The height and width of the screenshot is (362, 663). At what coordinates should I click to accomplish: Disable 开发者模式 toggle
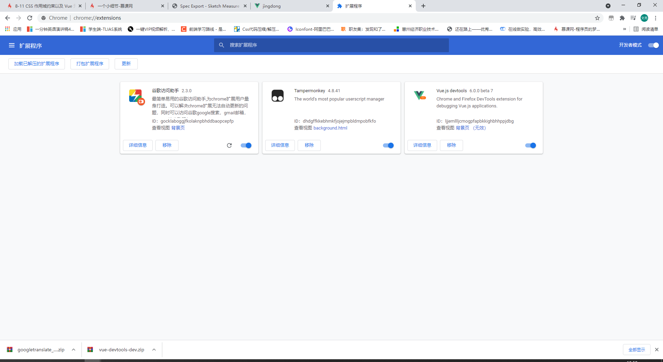652,45
